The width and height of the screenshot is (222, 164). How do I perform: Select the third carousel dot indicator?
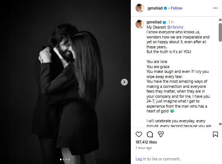66,159
